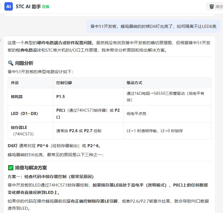Image resolution: width=223 pixels, height=213 pixels.
Task: Click the bold text 硬件电路耦合或软件配置问题
Action: (x=64, y=43)
